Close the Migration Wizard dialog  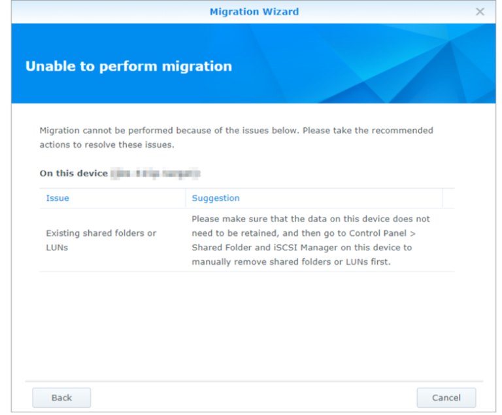coord(480,12)
